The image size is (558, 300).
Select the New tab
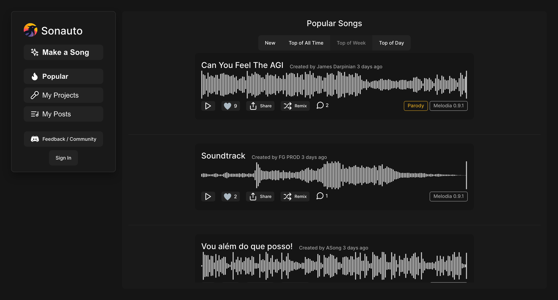(x=270, y=43)
